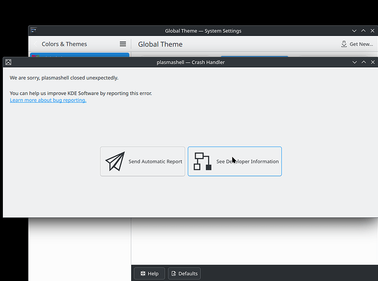Click 'You can help us improve KDE Software' text
Image resolution: width=378 pixels, height=281 pixels.
(x=54, y=93)
